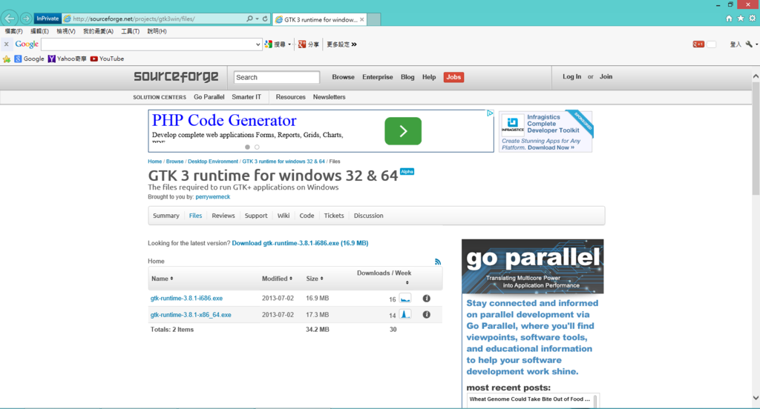Click the go parallel banner image
This screenshot has height=409, width=760.
pyautogui.click(x=533, y=266)
